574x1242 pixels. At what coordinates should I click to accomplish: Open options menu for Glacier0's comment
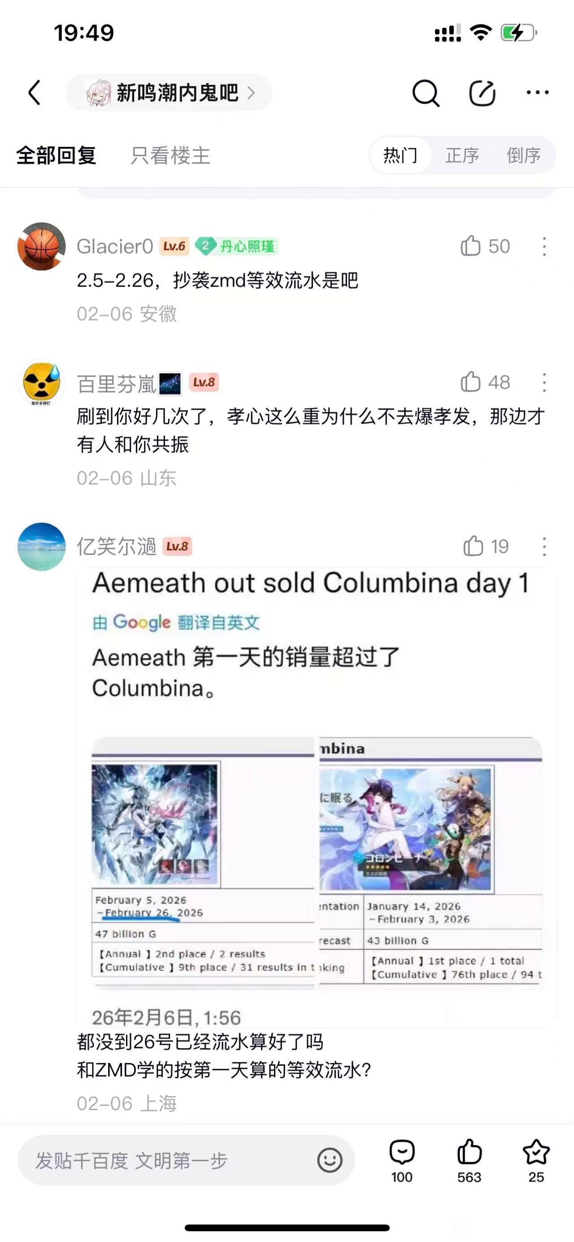pos(544,246)
